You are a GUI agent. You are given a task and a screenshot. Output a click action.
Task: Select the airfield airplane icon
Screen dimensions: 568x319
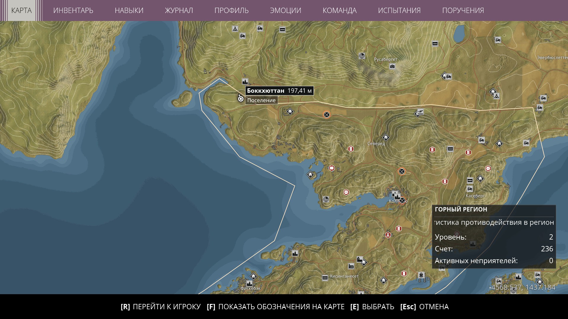(x=420, y=112)
